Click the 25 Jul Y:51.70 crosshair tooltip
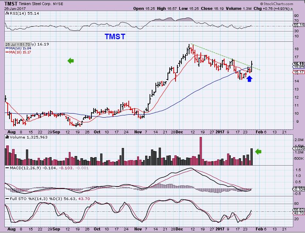 tap(18, 44)
